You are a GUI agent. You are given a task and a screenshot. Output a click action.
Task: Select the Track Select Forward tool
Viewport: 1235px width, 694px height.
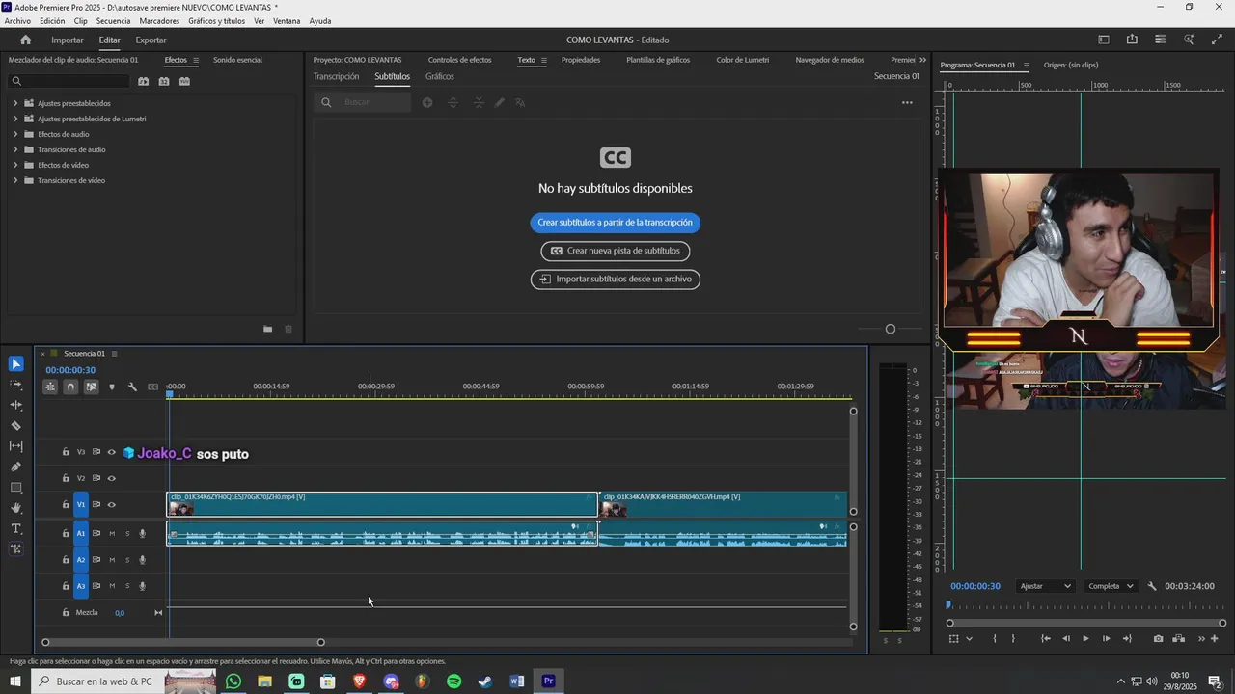tap(15, 384)
